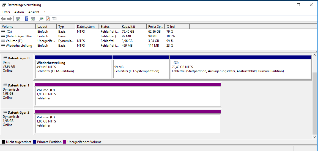
Task: Click the 62,86 GB free space cell
Action: pos(154,32)
